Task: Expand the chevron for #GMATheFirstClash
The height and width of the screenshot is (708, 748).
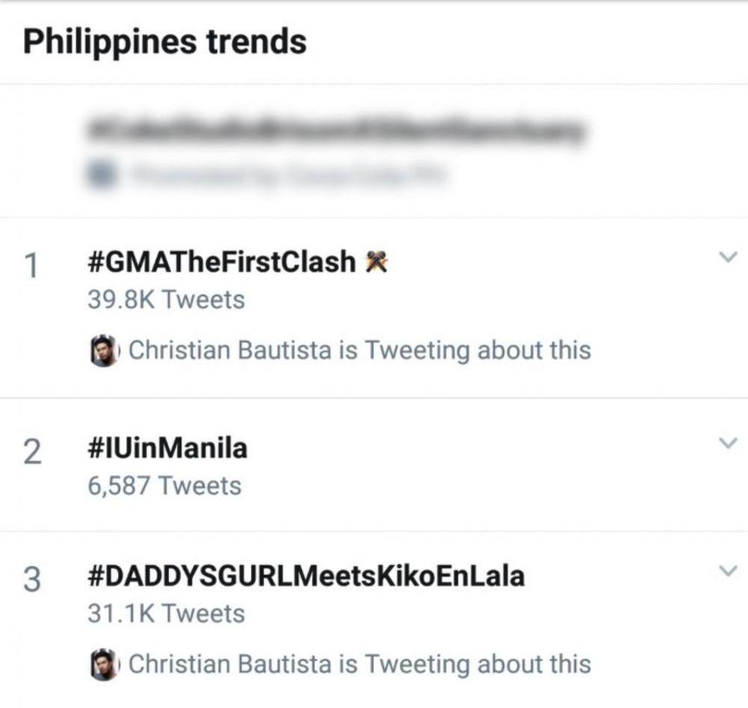Action: tap(726, 258)
